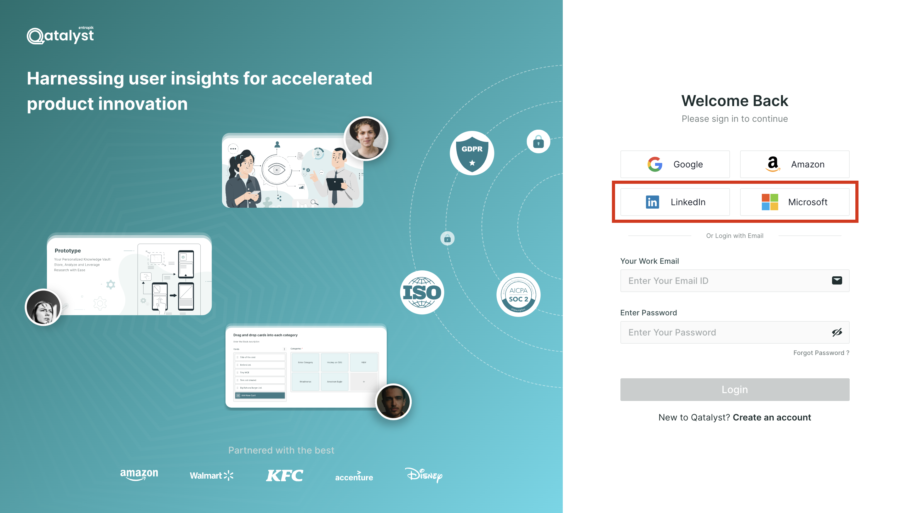Sign in with Amazon
Viewport: 907px width, 513px height.
[795, 164]
